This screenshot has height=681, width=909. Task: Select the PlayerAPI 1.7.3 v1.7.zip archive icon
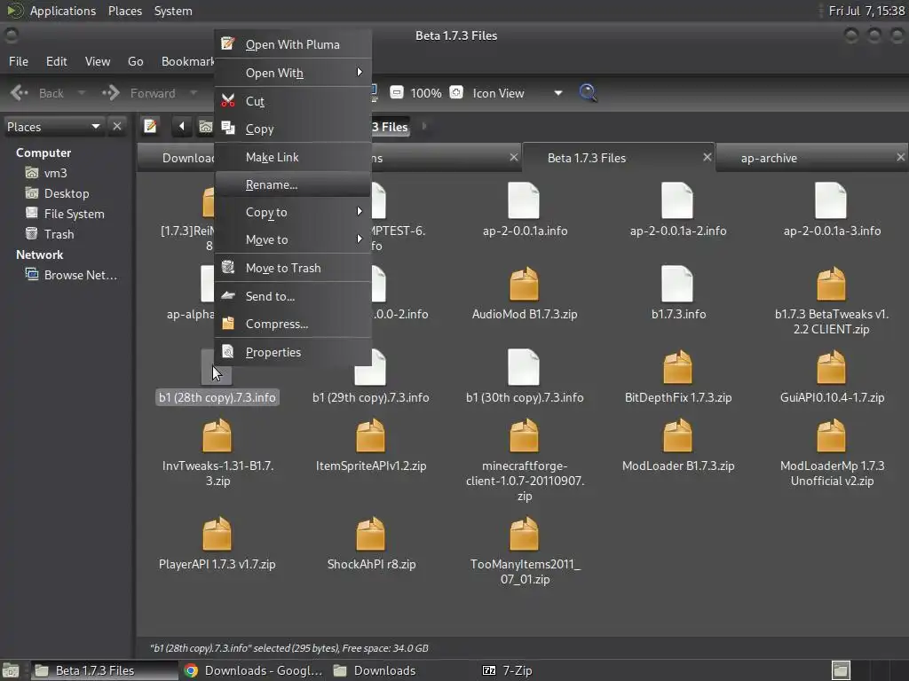217,534
